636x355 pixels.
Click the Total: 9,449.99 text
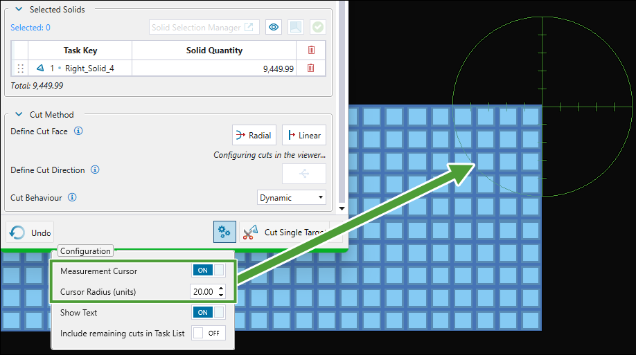point(37,86)
